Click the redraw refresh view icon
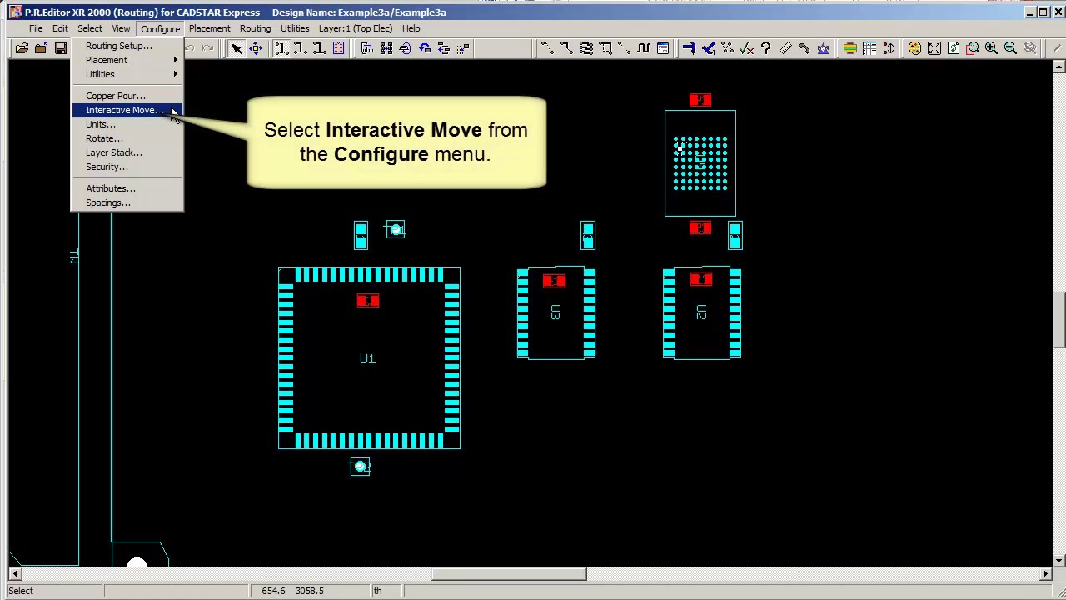 953,48
